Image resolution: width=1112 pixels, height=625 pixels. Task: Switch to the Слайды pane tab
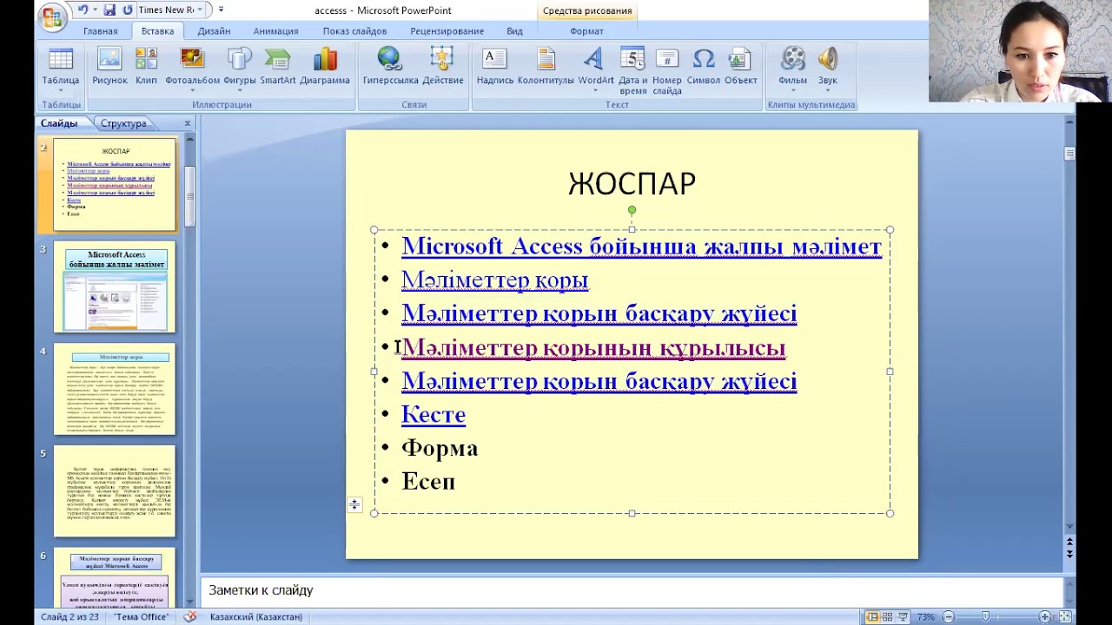(59, 123)
